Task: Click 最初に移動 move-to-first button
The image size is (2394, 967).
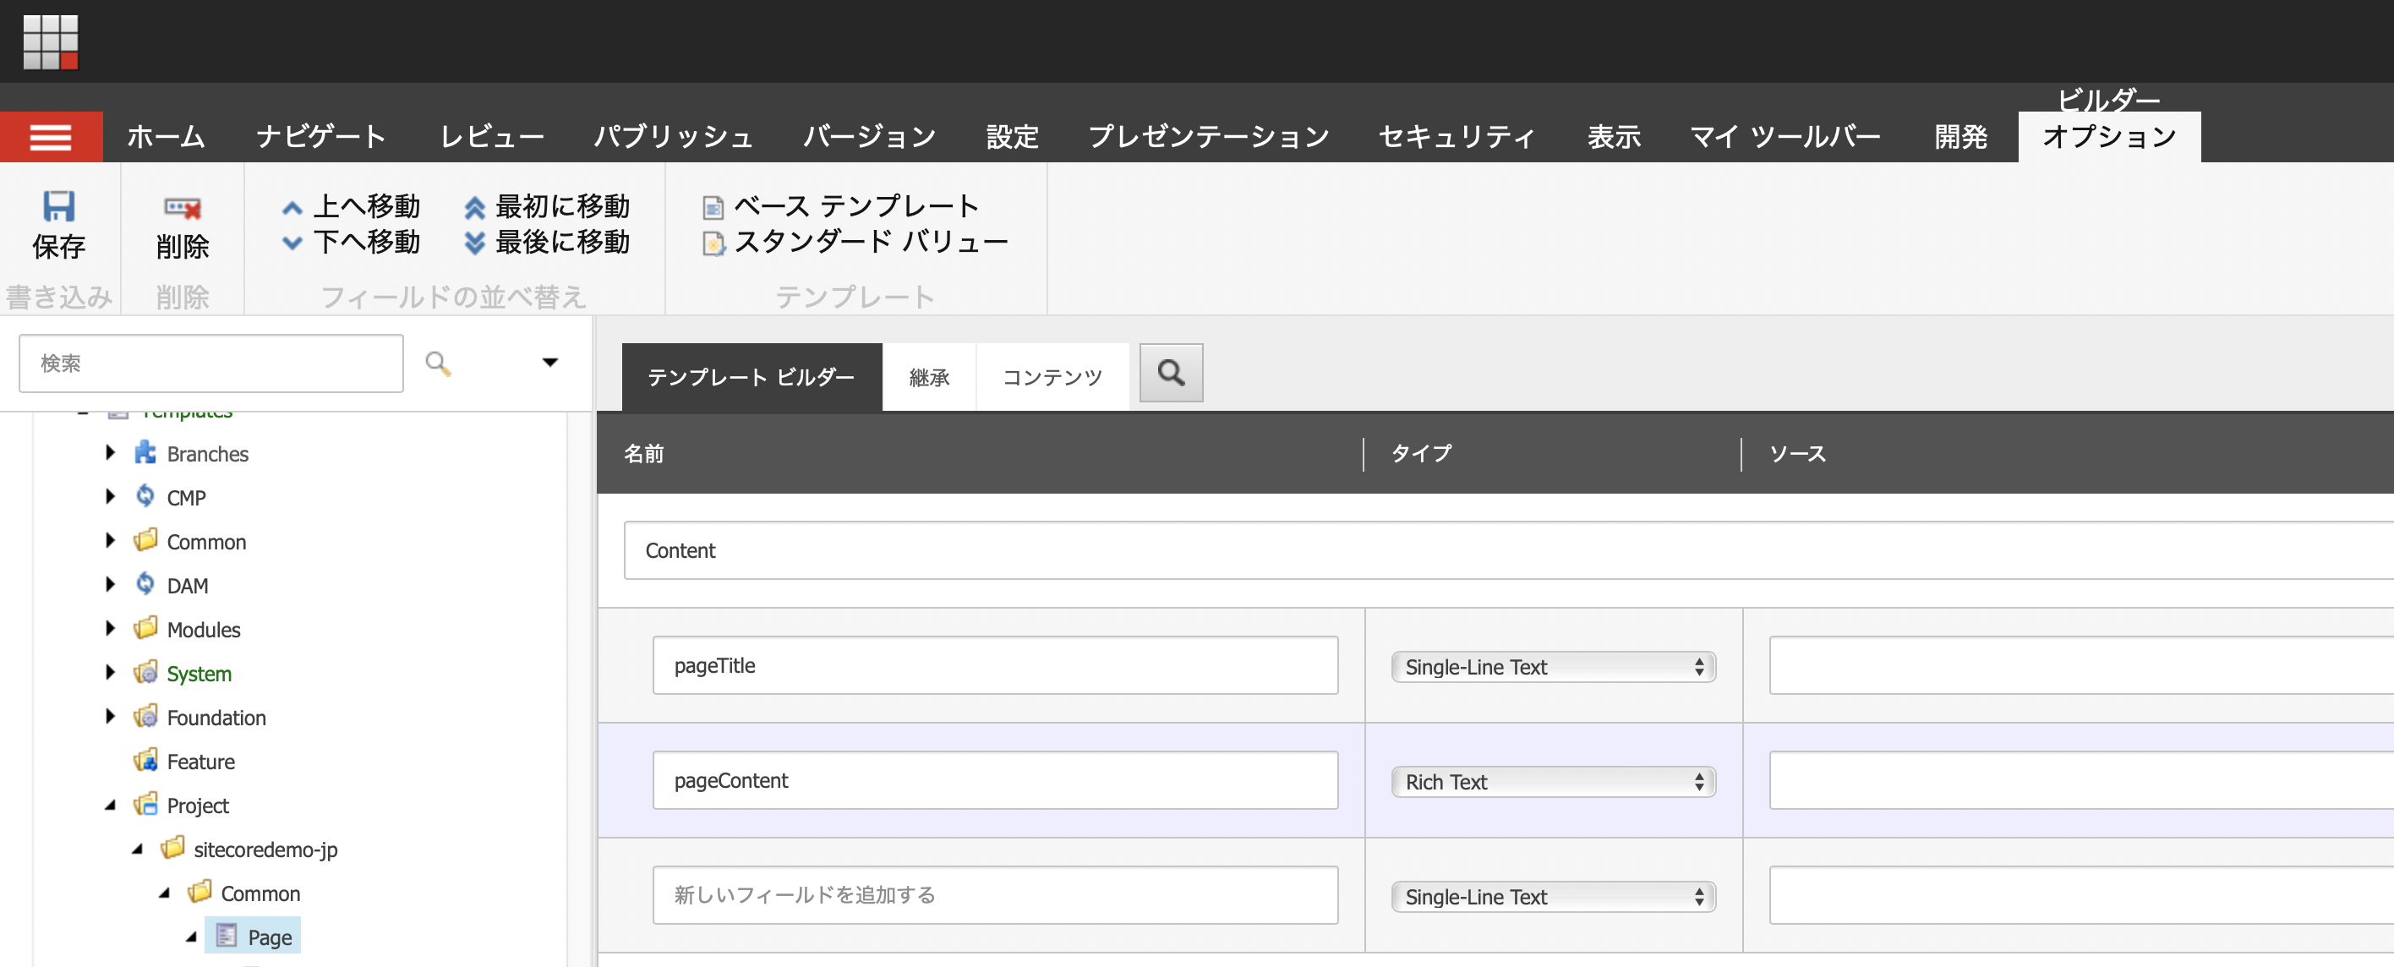Action: point(548,206)
